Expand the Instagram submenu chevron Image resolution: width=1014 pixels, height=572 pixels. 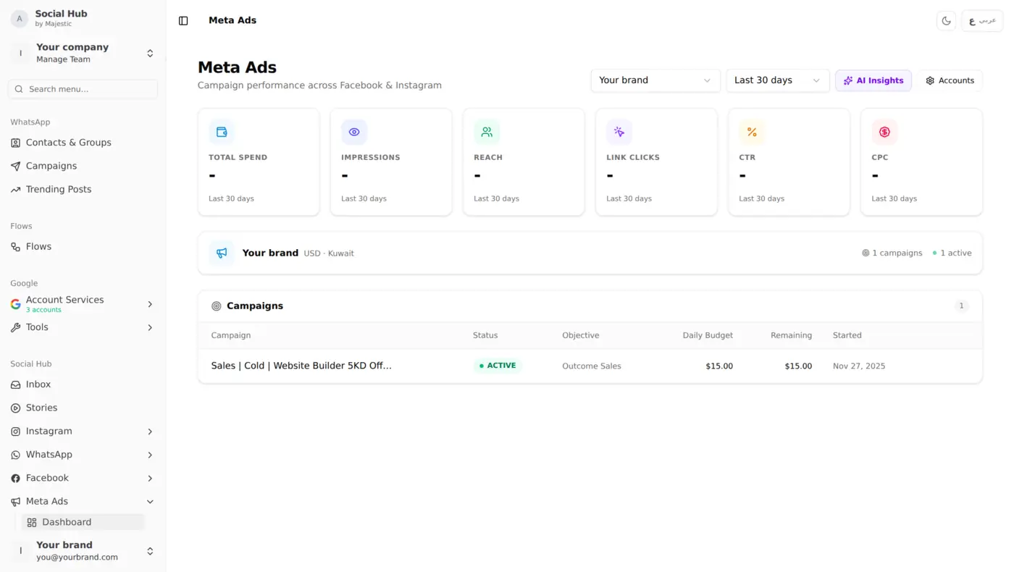pos(150,432)
